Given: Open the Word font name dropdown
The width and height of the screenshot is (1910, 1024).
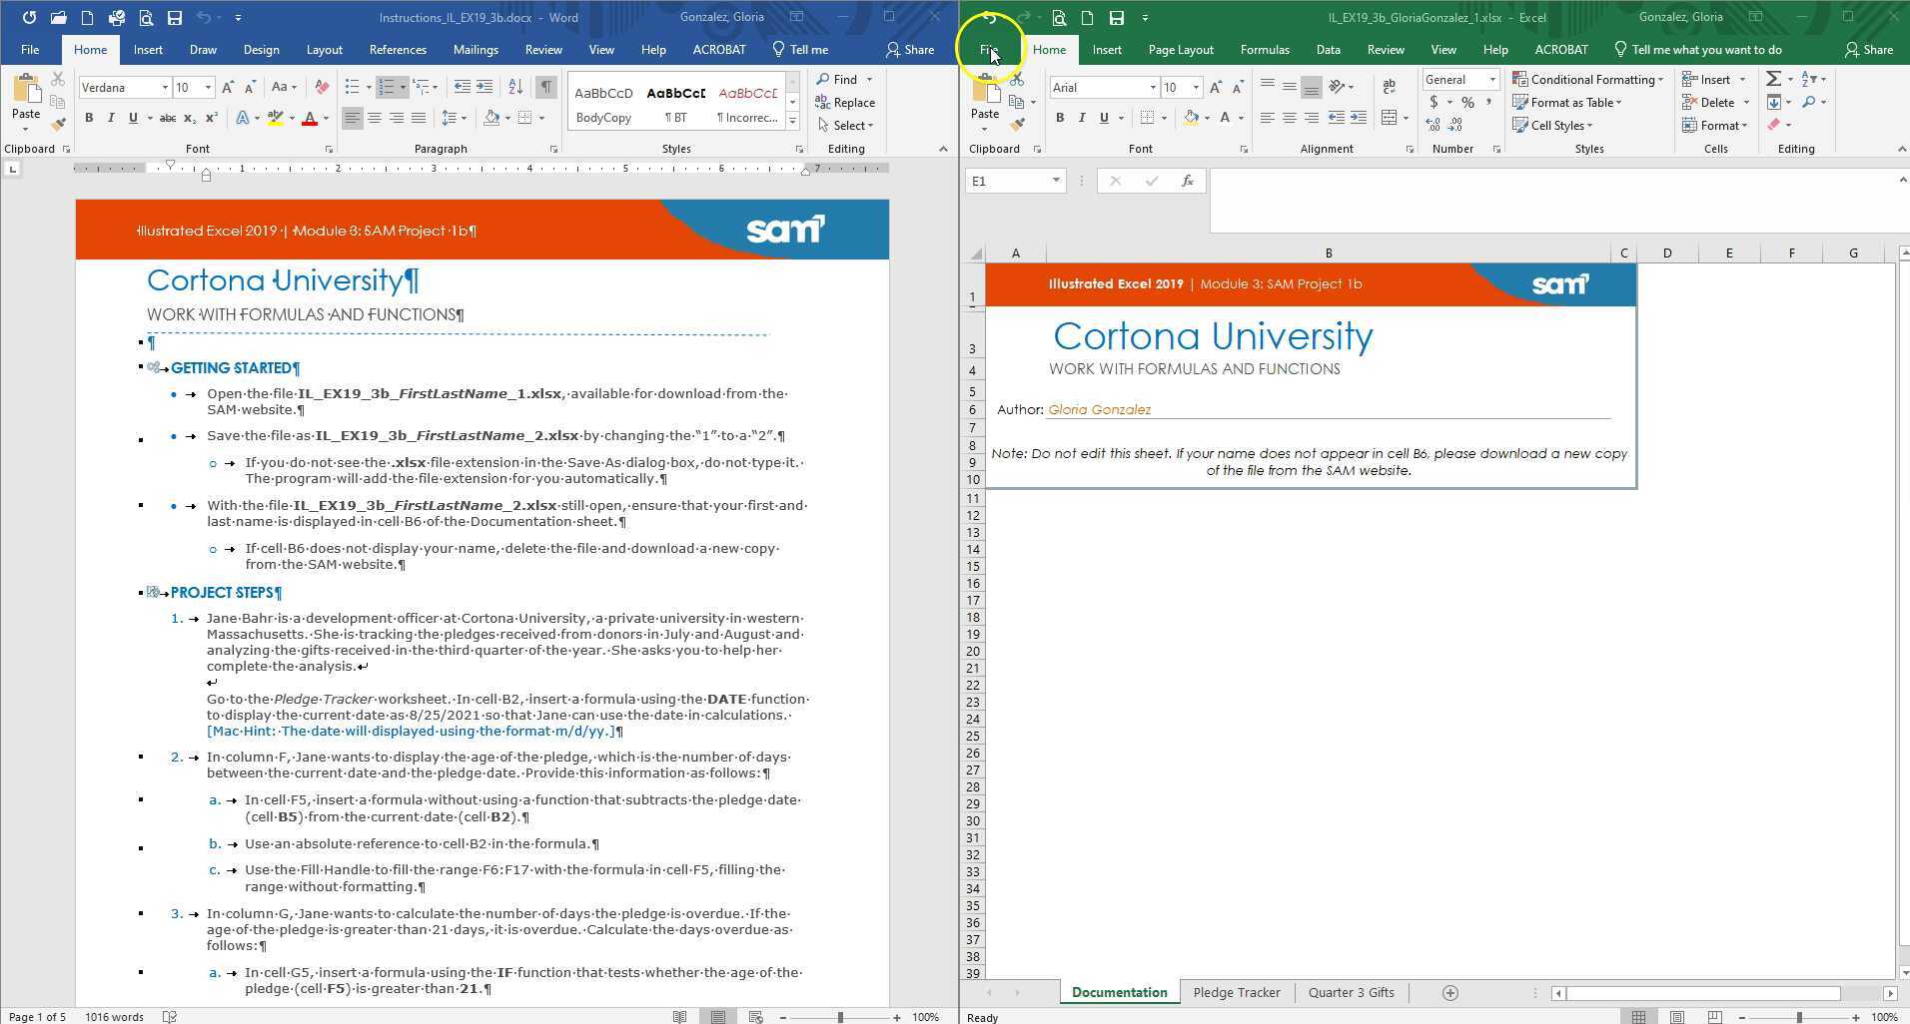Looking at the screenshot, I should 165,88.
